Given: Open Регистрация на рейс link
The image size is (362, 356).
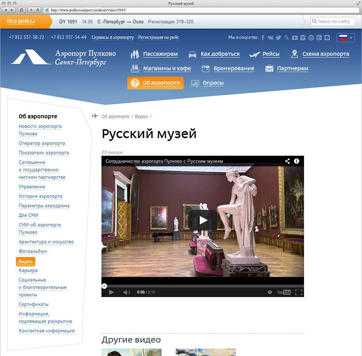Looking at the screenshot, I should [159, 37].
